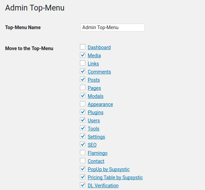Check the Appearance checkbox
The height and width of the screenshot is (190, 205).
83,104
